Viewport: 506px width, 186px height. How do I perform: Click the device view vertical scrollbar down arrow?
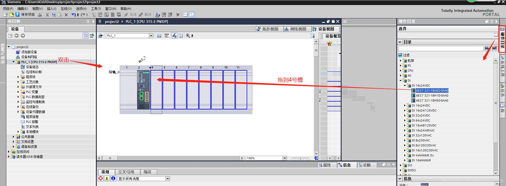tap(316, 153)
